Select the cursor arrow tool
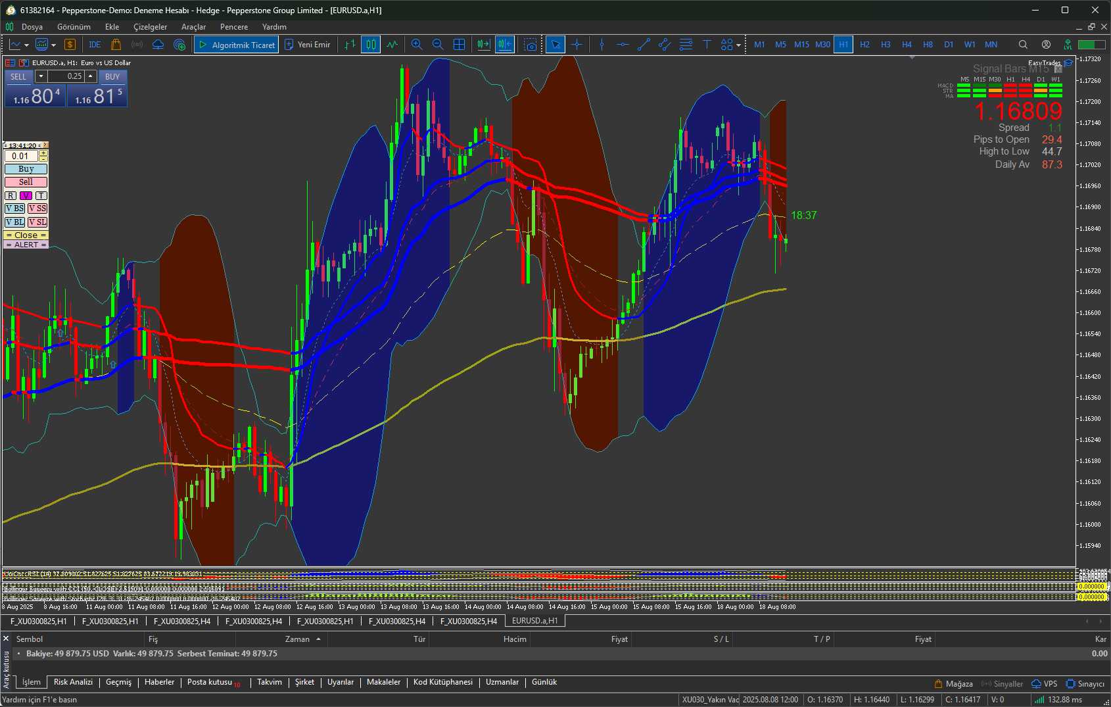 (555, 45)
